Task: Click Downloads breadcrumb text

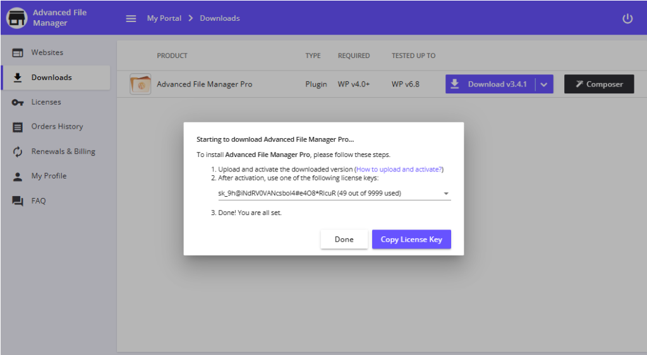Action: pos(220,18)
